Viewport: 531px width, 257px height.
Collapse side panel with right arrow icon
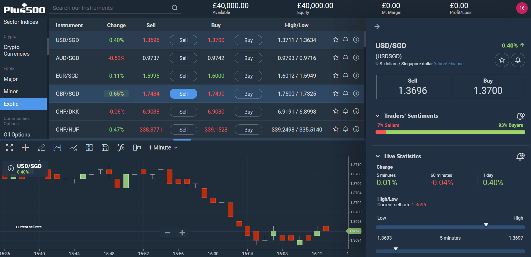coord(377,27)
